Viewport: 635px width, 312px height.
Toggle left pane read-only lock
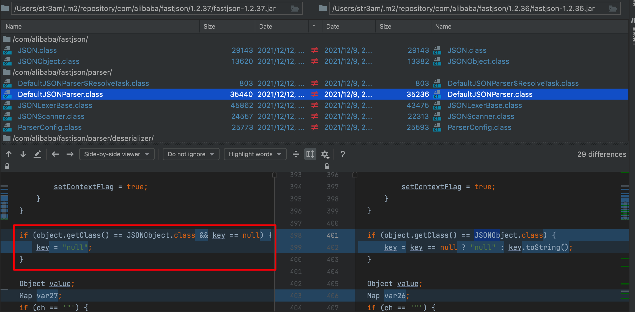pyautogui.click(x=7, y=166)
